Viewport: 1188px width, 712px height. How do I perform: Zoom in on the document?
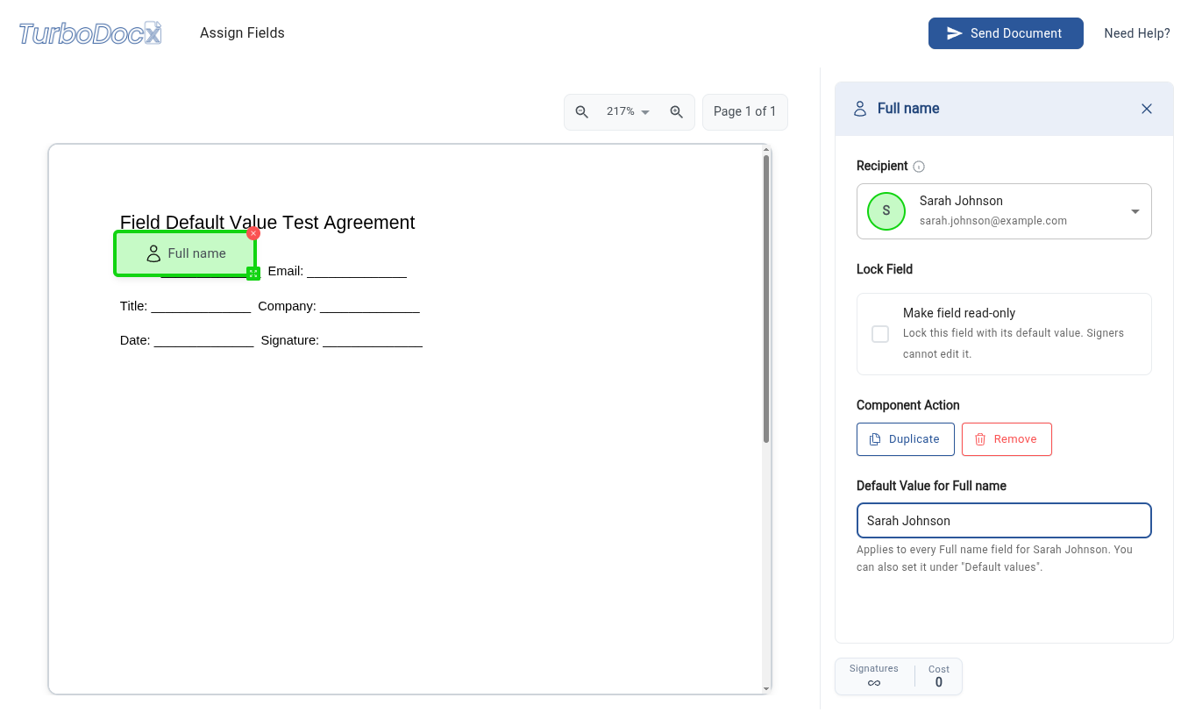click(x=677, y=112)
